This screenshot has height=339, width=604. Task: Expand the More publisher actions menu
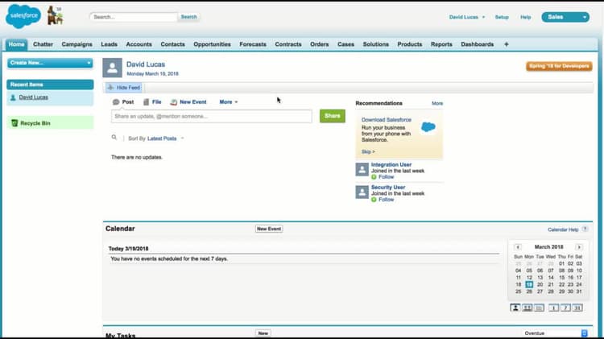tap(229, 102)
